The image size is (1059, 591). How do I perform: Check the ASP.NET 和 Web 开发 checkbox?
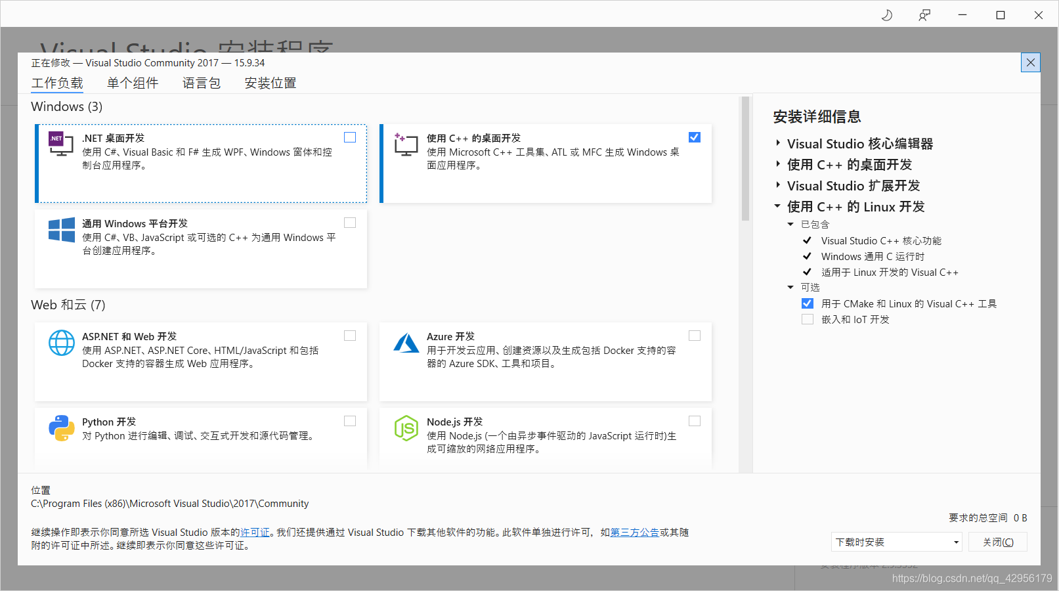tap(350, 336)
